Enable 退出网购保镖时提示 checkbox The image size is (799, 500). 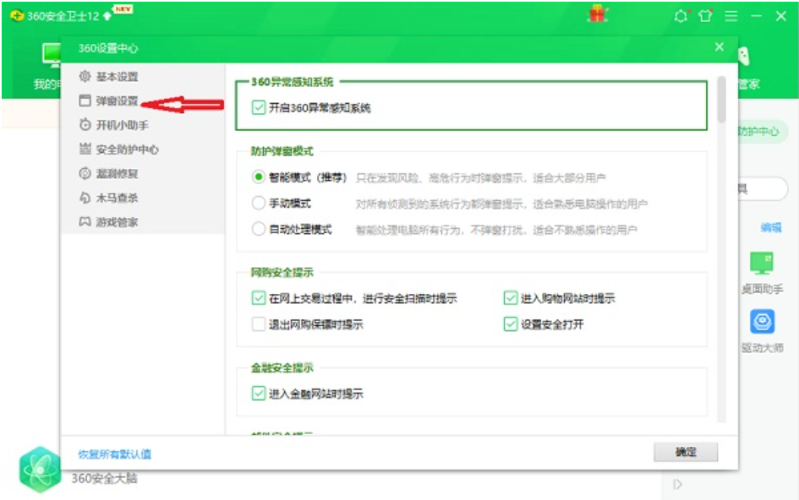click(259, 323)
